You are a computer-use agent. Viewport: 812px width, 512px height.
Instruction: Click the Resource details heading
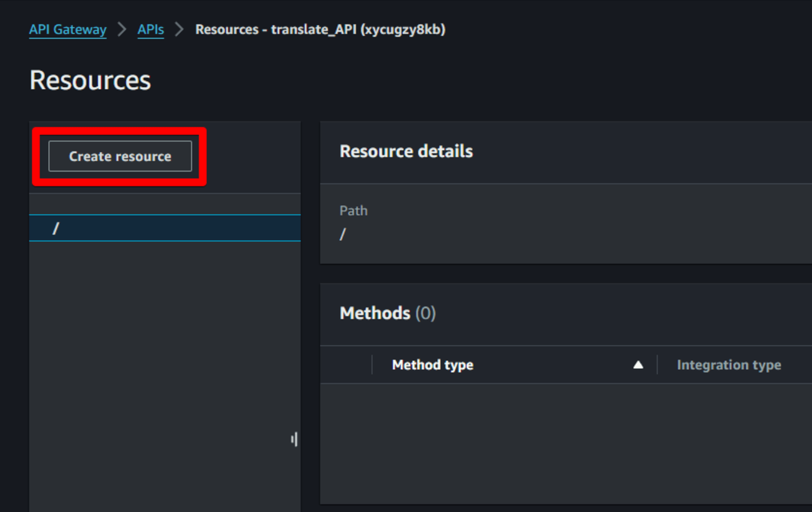[406, 151]
